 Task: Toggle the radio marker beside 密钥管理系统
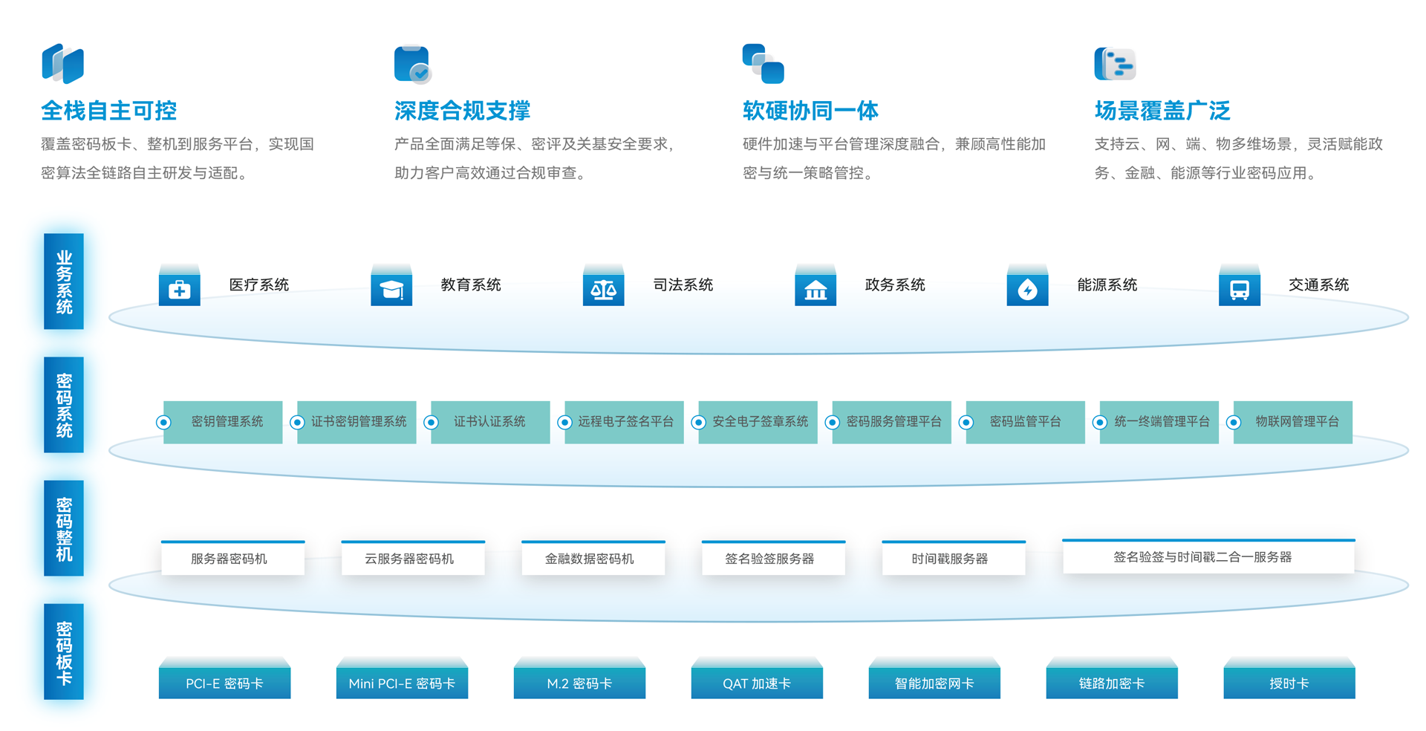(x=163, y=422)
